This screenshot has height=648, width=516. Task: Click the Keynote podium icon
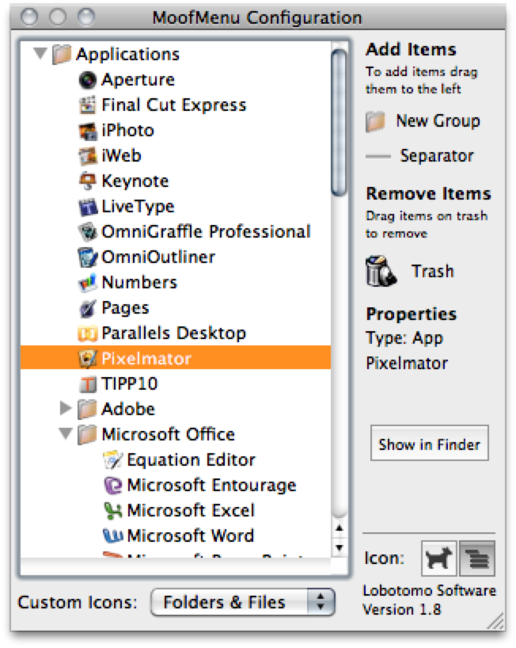click(88, 181)
